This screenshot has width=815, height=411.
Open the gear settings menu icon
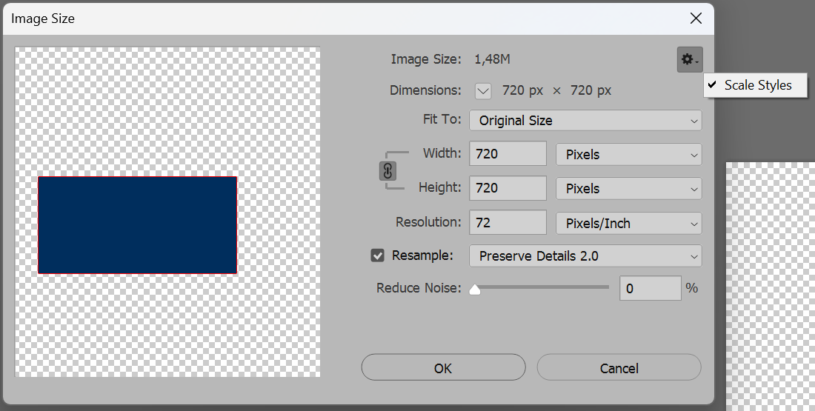tap(689, 59)
